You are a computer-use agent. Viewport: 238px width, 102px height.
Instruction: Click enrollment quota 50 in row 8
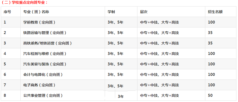click(x=210, y=95)
